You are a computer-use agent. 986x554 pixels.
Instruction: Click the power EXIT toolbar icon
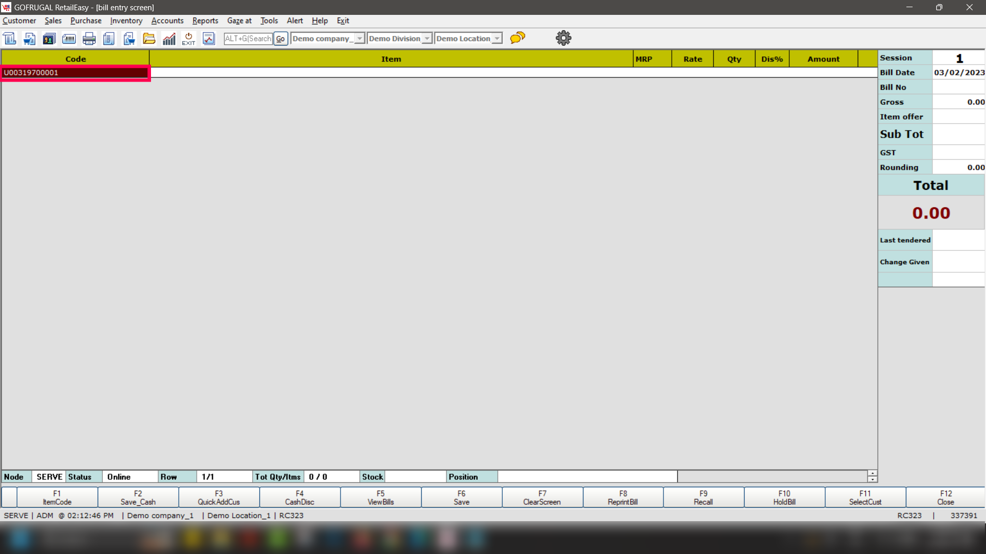[188, 38]
